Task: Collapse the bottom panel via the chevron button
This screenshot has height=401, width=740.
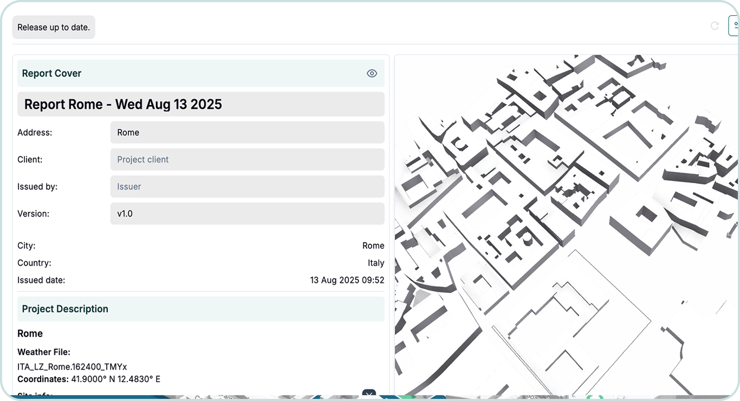Action: [x=369, y=395]
